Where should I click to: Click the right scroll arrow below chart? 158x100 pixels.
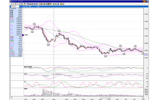(x=143, y=97)
